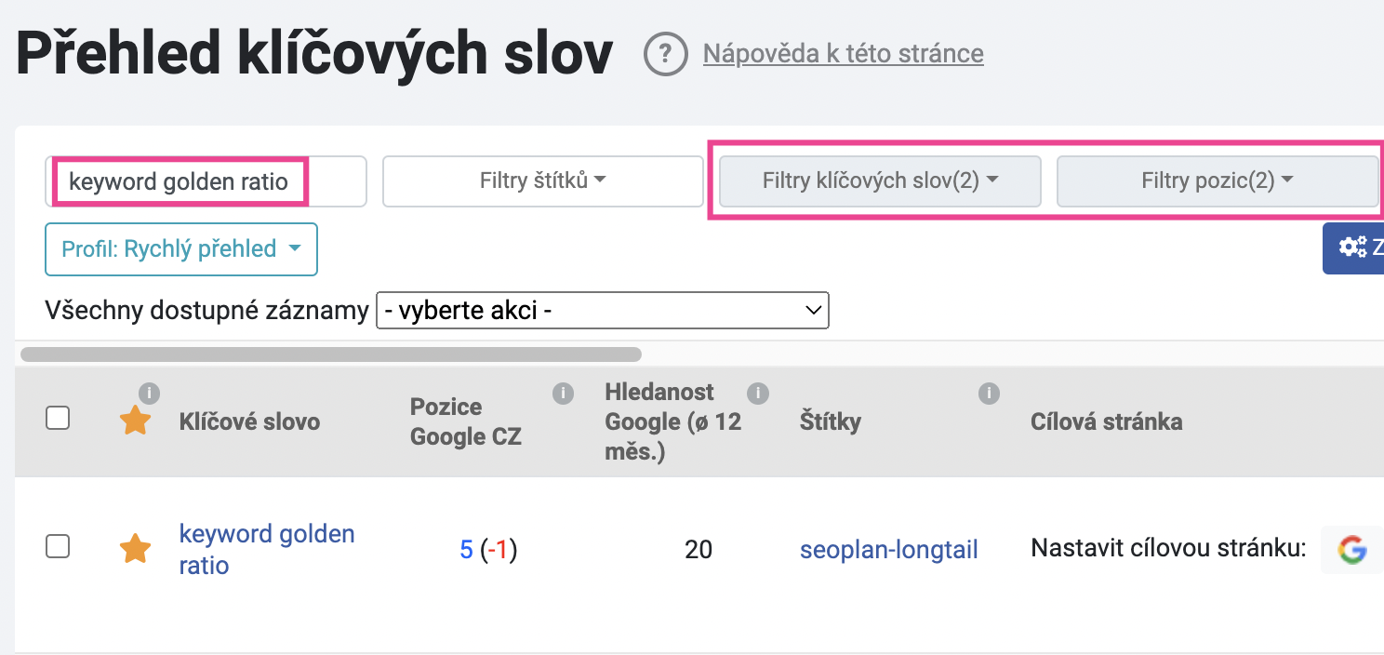Open Nápověda k této stránce link
This screenshot has height=655, width=1384.
pyautogui.click(x=843, y=54)
